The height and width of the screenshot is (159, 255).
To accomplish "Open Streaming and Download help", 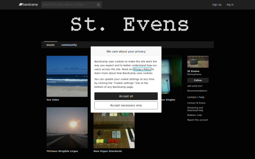I will (x=195, y=109).
